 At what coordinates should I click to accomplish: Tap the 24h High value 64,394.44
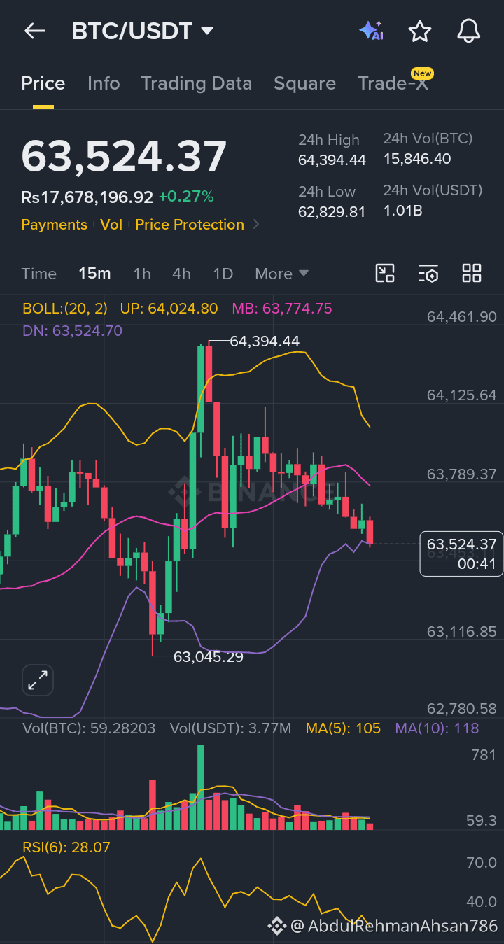pos(332,160)
